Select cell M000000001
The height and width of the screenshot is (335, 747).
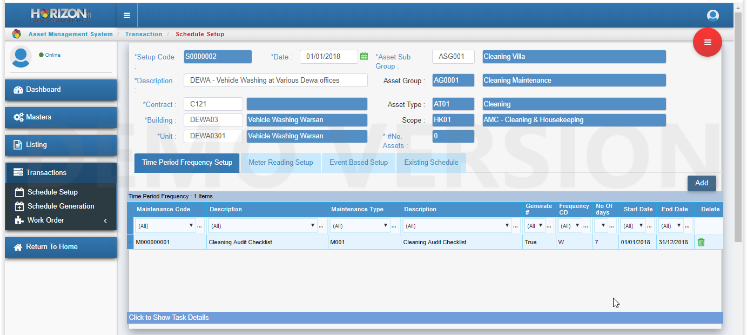[x=170, y=242]
